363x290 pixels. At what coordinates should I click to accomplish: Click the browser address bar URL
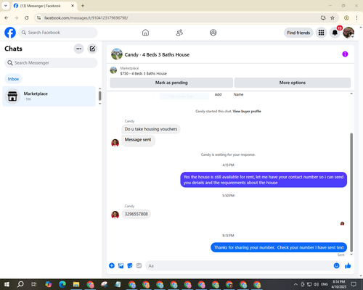[86, 18]
